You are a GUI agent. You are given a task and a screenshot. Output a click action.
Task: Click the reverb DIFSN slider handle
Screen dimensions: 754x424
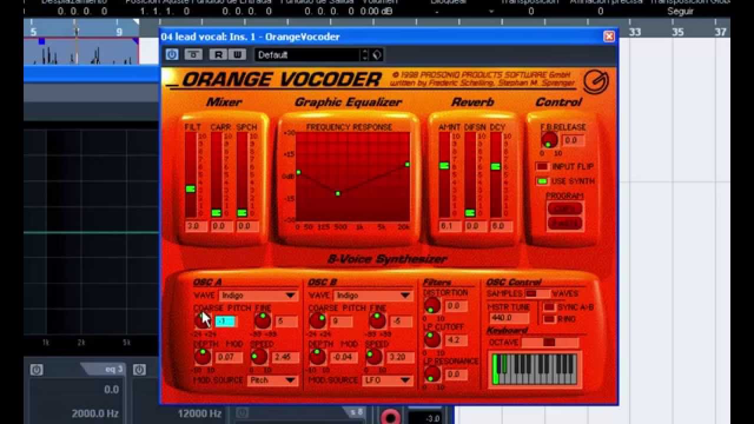point(470,213)
